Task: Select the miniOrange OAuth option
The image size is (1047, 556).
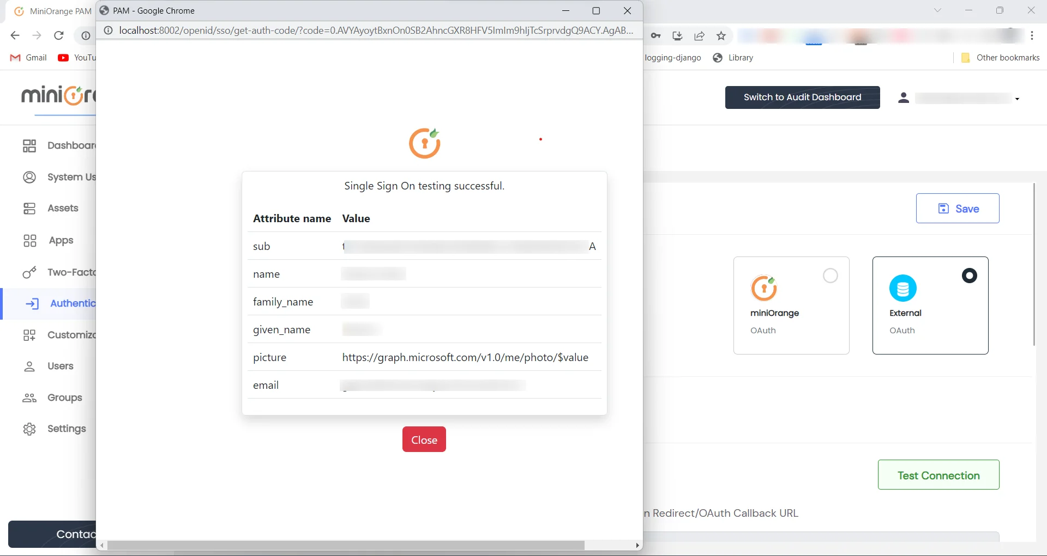Action: (830, 276)
